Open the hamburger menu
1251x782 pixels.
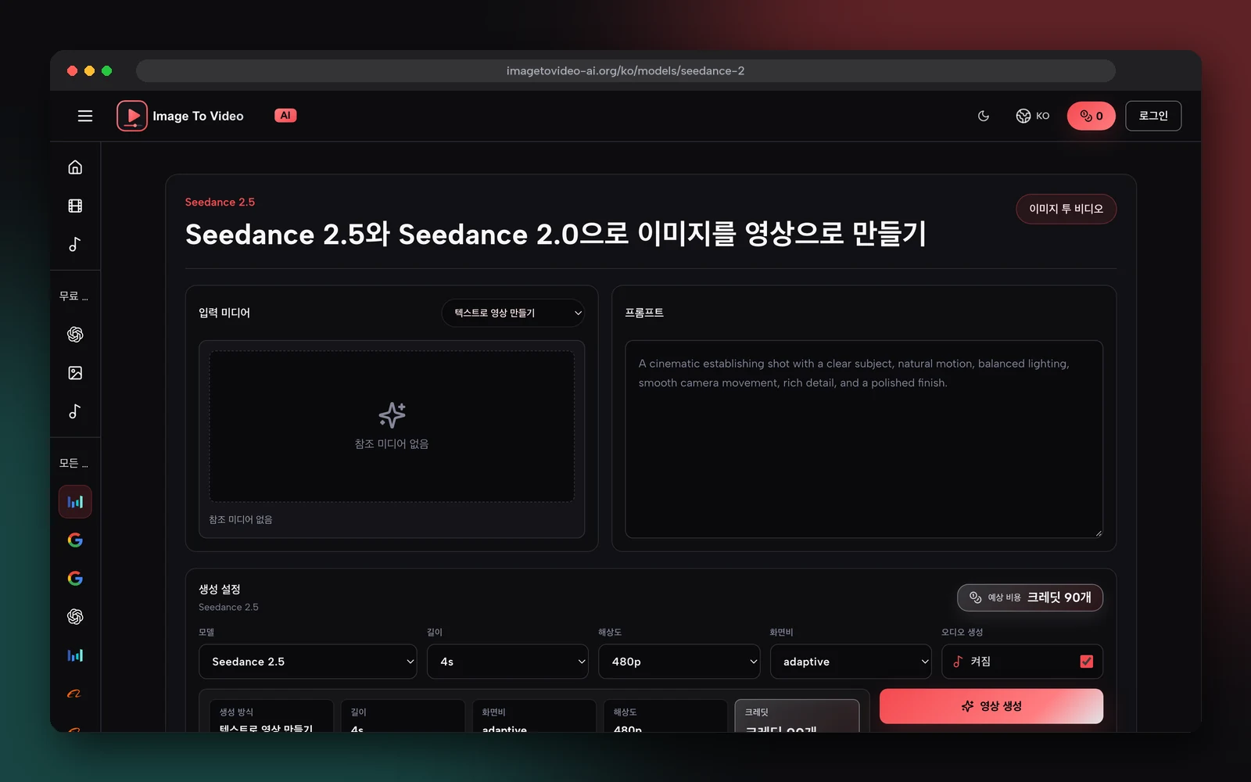click(x=85, y=116)
